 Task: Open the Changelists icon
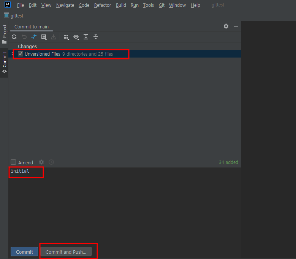pos(44,37)
